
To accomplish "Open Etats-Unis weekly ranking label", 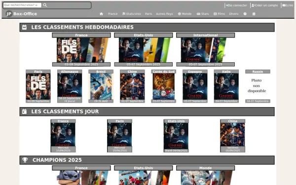I will 144,35.
